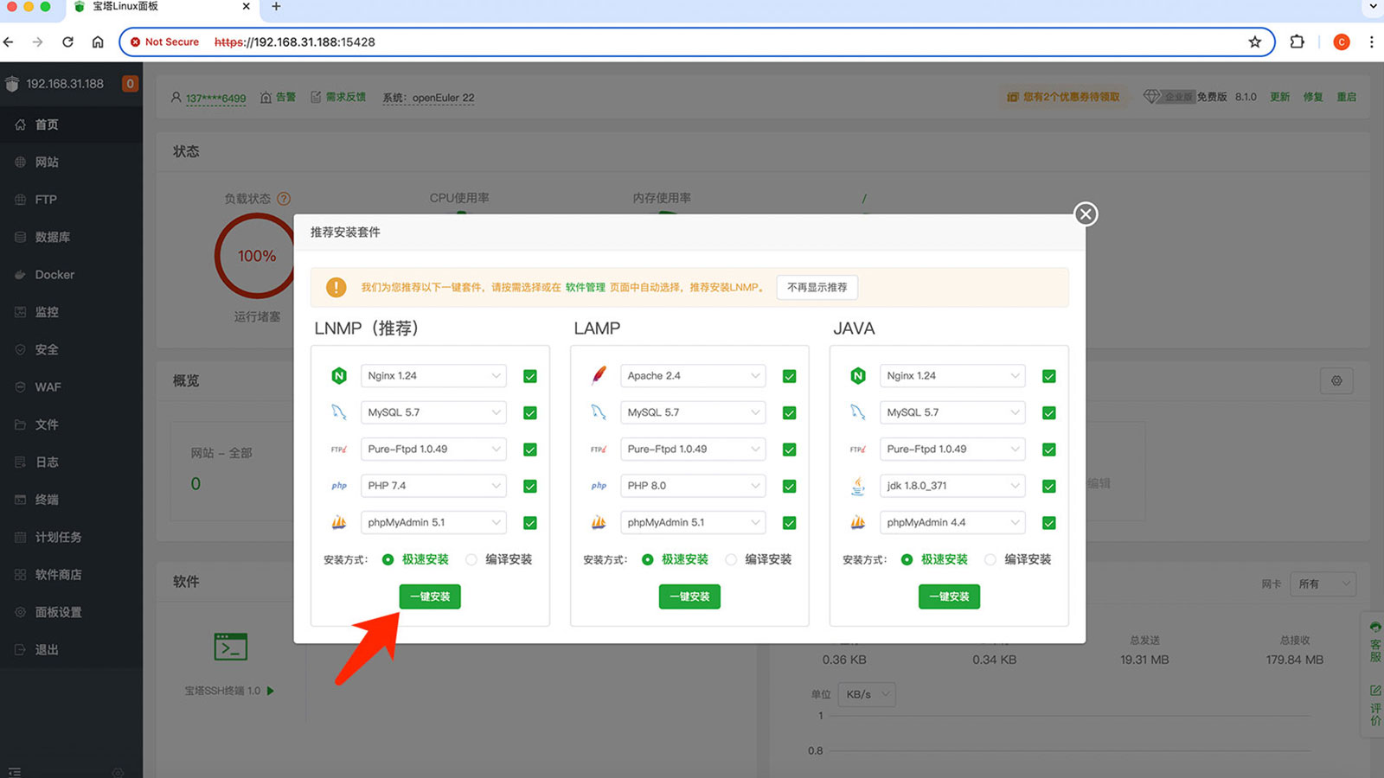The height and width of the screenshot is (778, 1384).
Task: Open the LNMP PHP 7.4 version dropdown
Action: [433, 486]
